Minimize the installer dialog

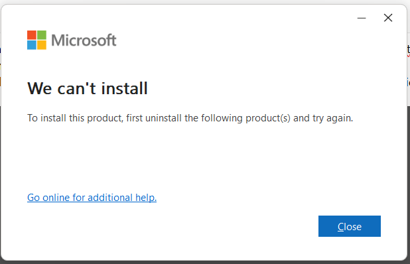(362, 18)
